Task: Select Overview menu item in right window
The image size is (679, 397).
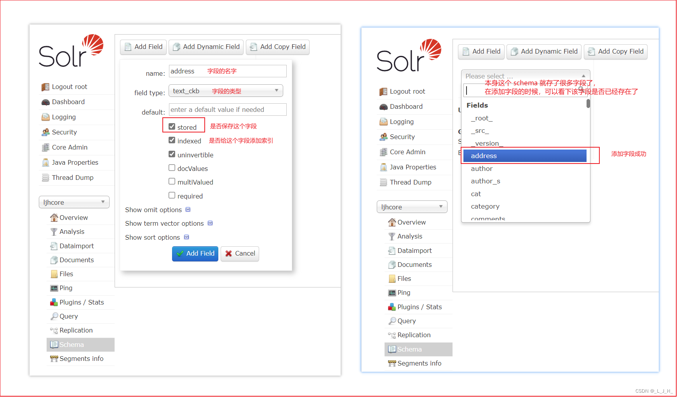Action: click(x=411, y=222)
